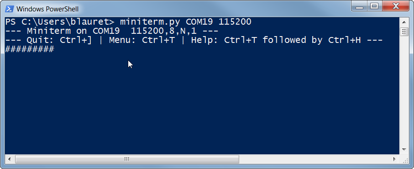414x169 pixels.
Task: Click the vertical scrollbar thumb
Action: pyautogui.click(x=404, y=32)
